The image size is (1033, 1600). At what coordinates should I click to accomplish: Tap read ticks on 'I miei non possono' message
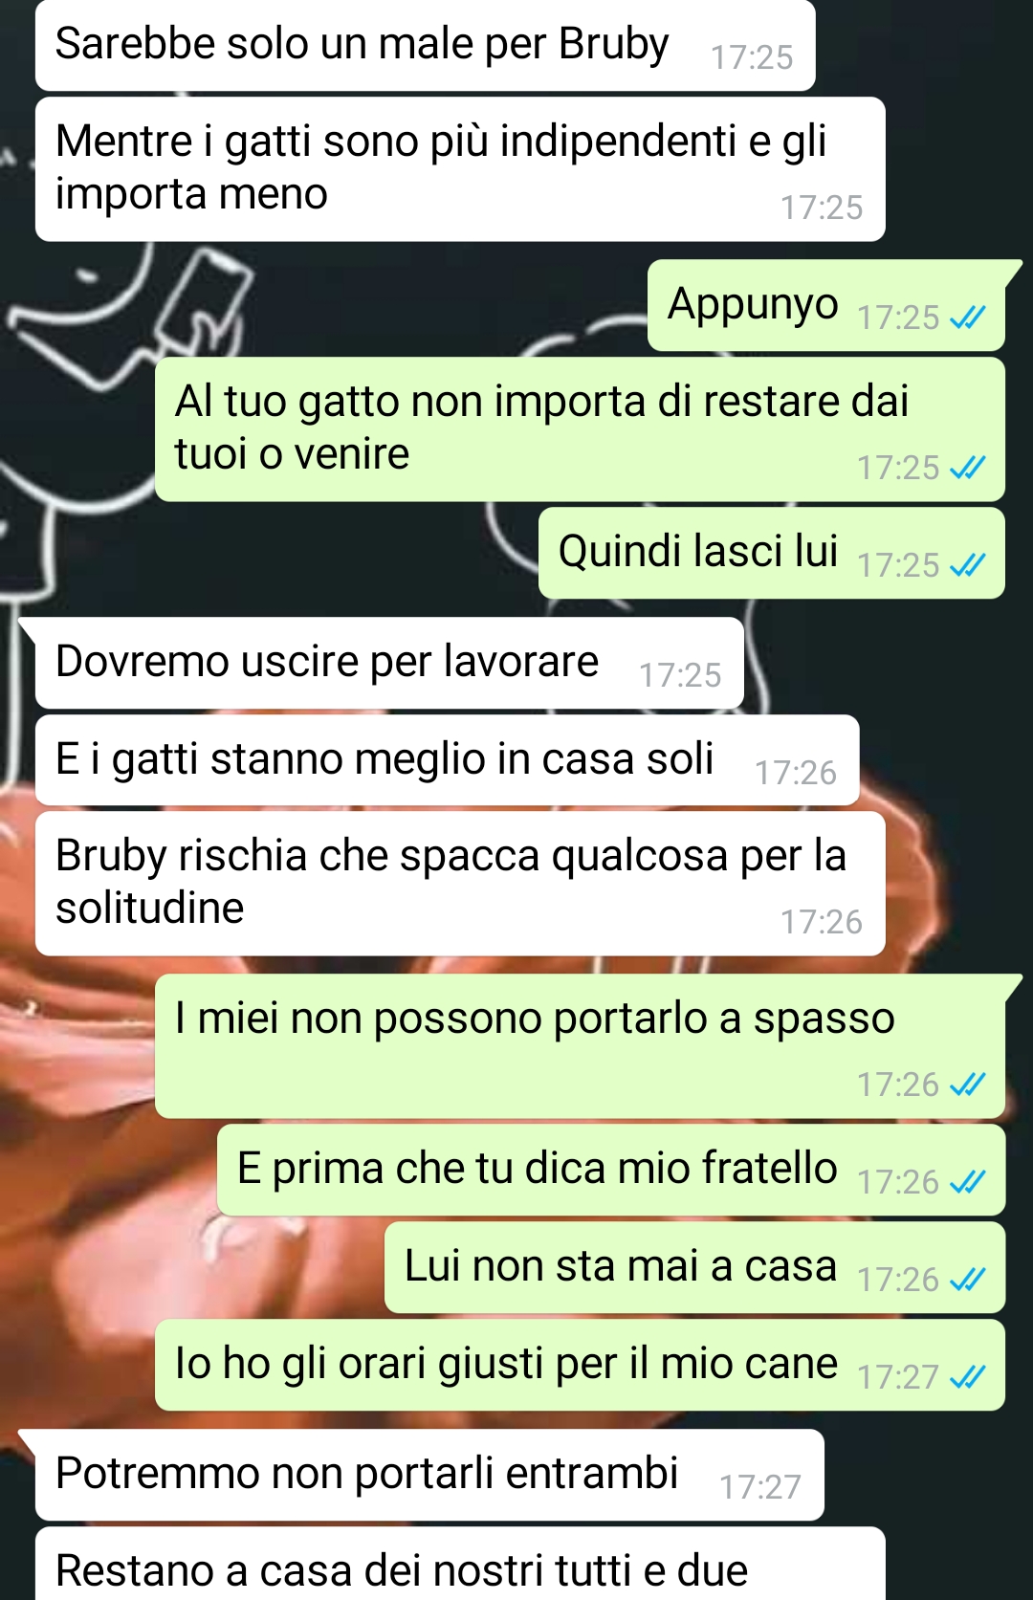click(x=967, y=1085)
